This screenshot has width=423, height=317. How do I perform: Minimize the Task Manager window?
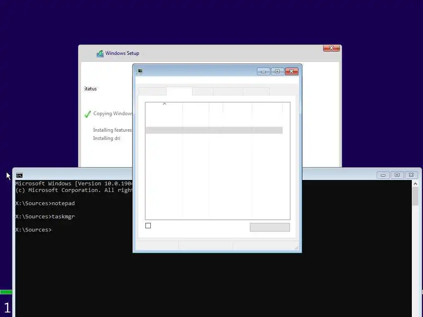[263, 71]
